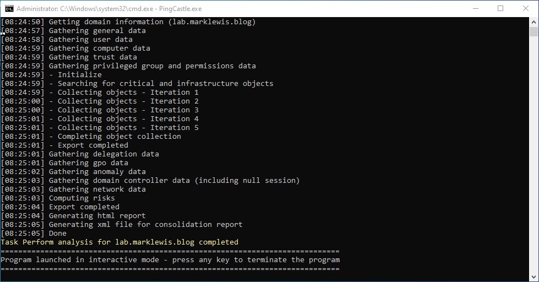
Task: Click the 'Program launched in interactive mode' line
Action: click(170, 260)
